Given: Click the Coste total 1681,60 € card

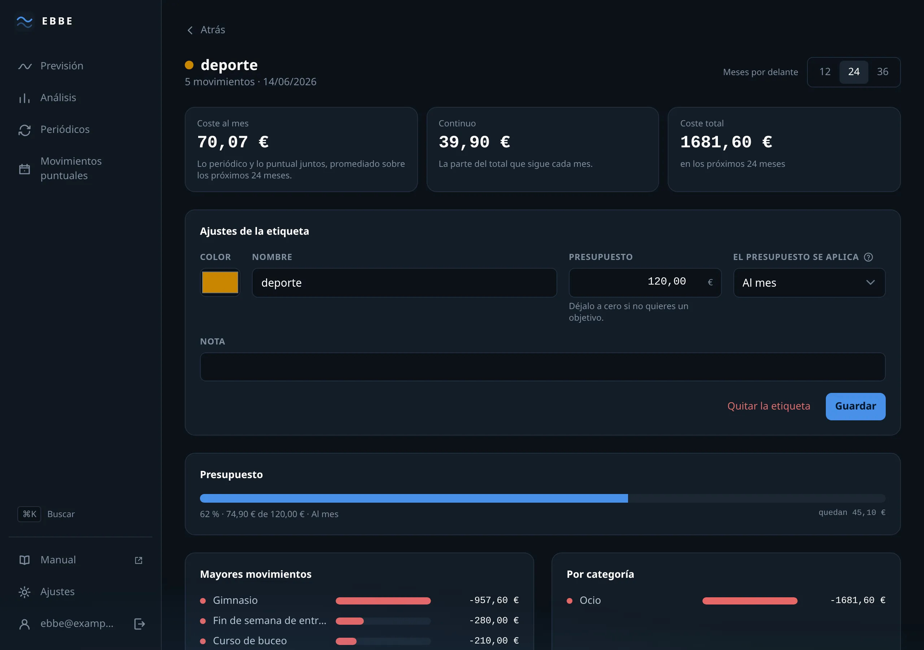Looking at the screenshot, I should [784, 149].
